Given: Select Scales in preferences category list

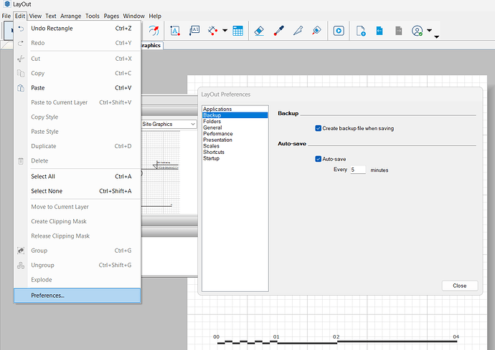Looking at the screenshot, I should [x=212, y=146].
